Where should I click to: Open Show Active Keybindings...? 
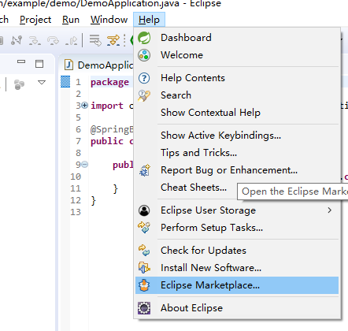click(x=237, y=136)
